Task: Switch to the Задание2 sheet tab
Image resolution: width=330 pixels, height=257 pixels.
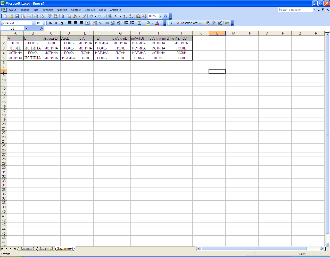Action: [x=27, y=249]
